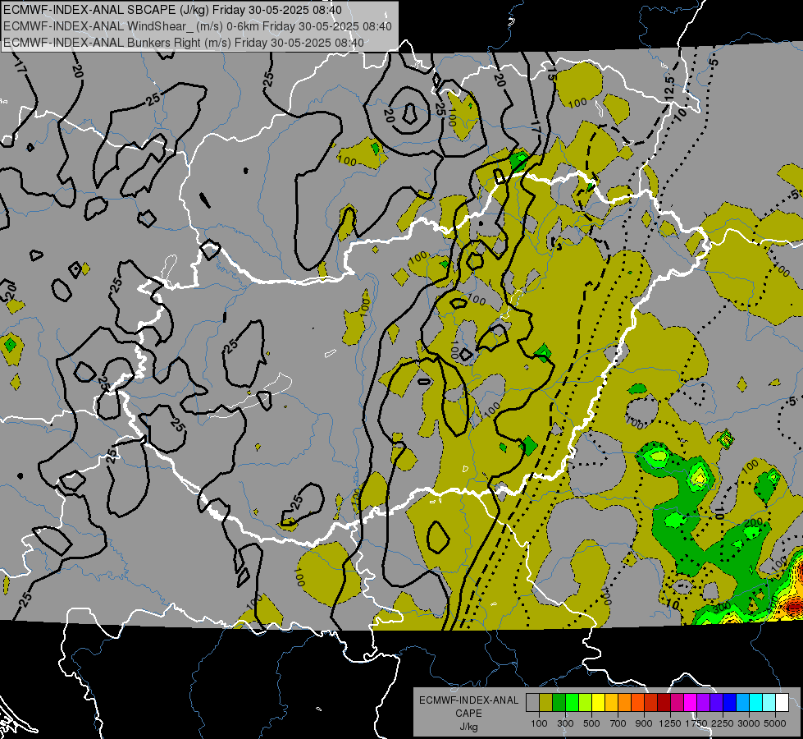The image size is (803, 739).
Task: Click the legend scale value 700
Action: (618, 723)
